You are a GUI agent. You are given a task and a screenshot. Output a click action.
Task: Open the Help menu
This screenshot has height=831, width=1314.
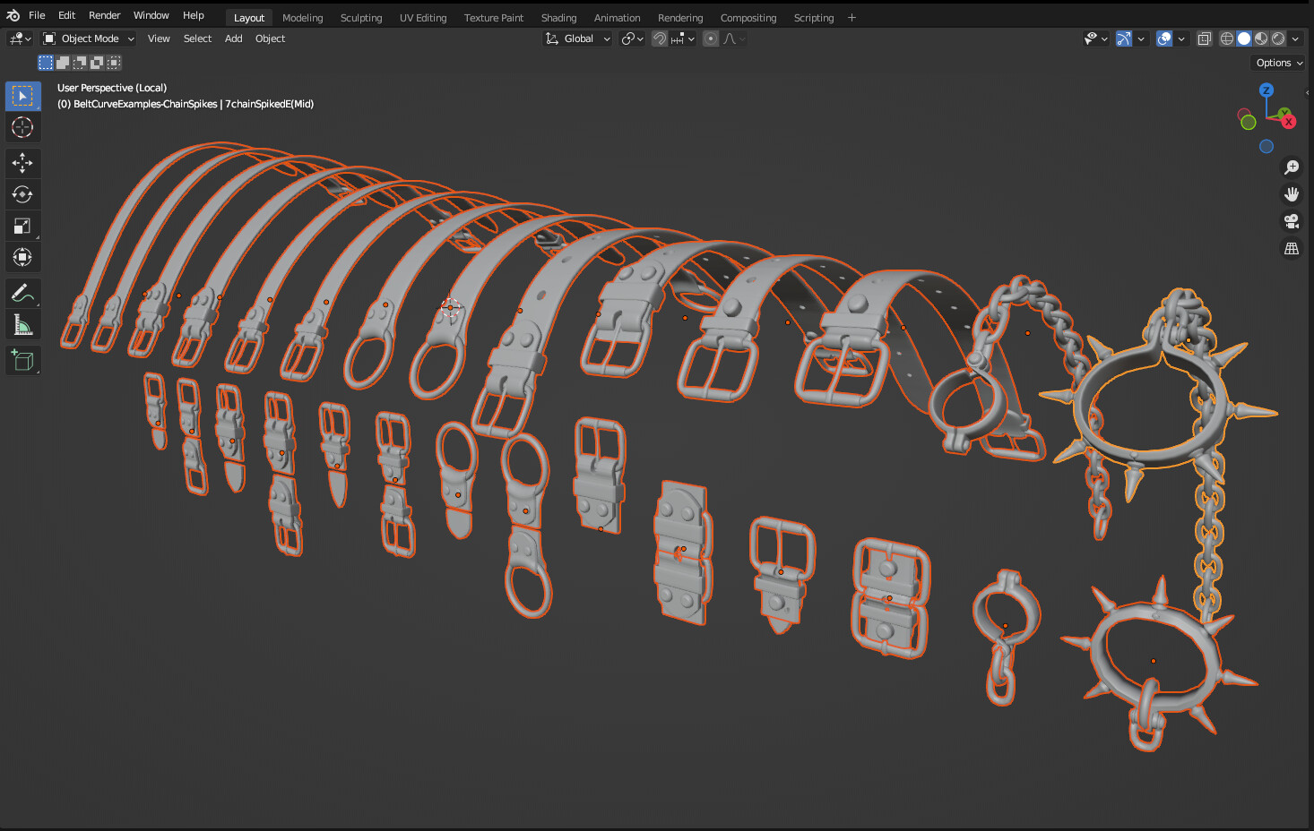coord(194,15)
